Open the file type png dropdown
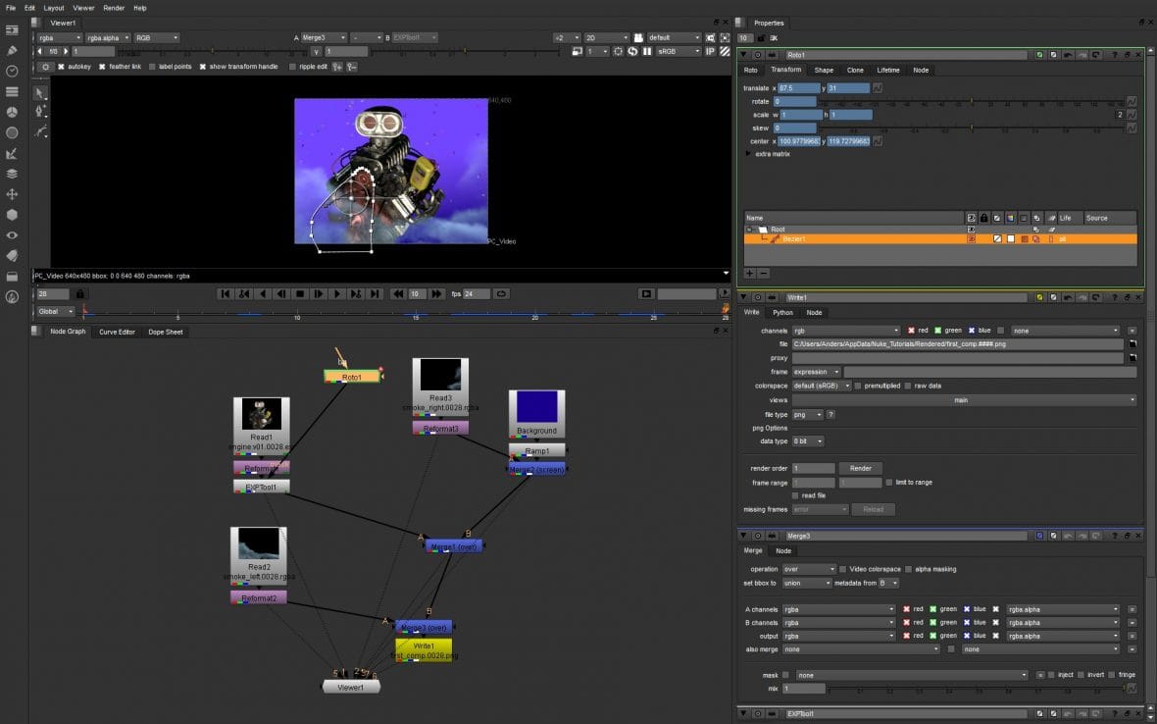The width and height of the screenshot is (1157, 724). [x=807, y=415]
